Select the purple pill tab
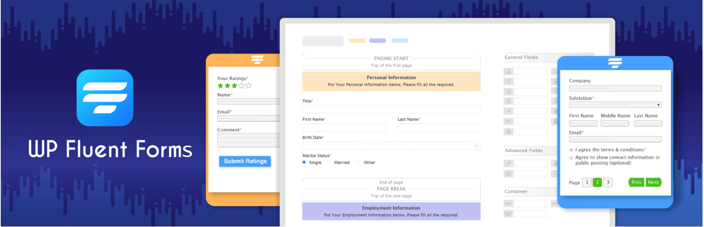This screenshot has width=704, height=227. tap(377, 41)
